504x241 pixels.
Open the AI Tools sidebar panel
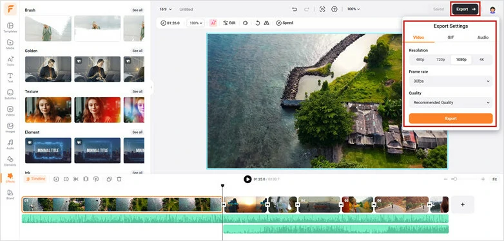coord(10,61)
